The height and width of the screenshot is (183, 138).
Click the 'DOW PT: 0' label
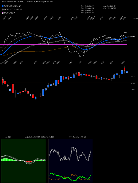(x=9, y=13)
